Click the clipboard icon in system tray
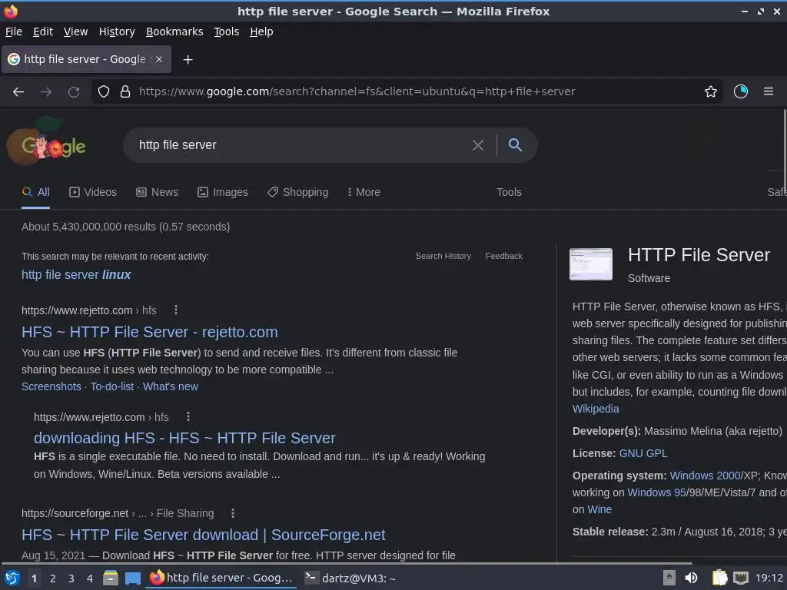Image resolution: width=787 pixels, height=590 pixels. (x=719, y=578)
